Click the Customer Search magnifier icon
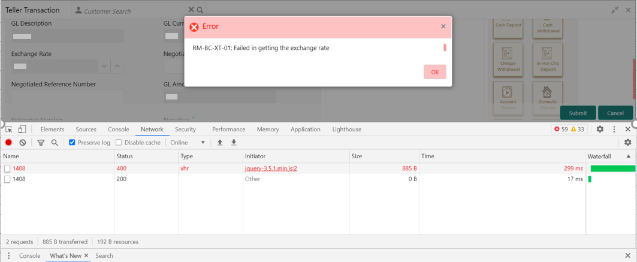The width and height of the screenshot is (637, 262). (x=200, y=10)
